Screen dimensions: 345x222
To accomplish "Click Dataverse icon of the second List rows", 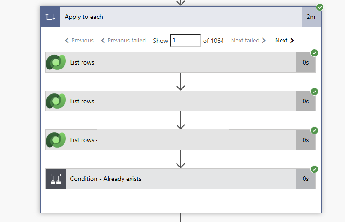I will point(56,101).
